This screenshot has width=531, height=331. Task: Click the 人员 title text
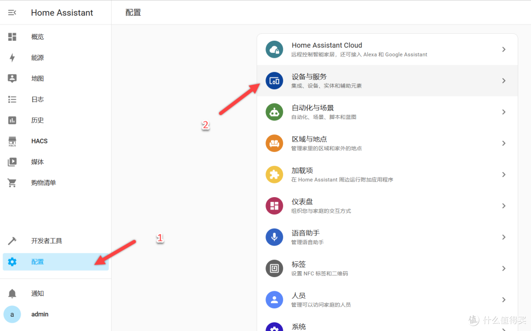tap(299, 296)
